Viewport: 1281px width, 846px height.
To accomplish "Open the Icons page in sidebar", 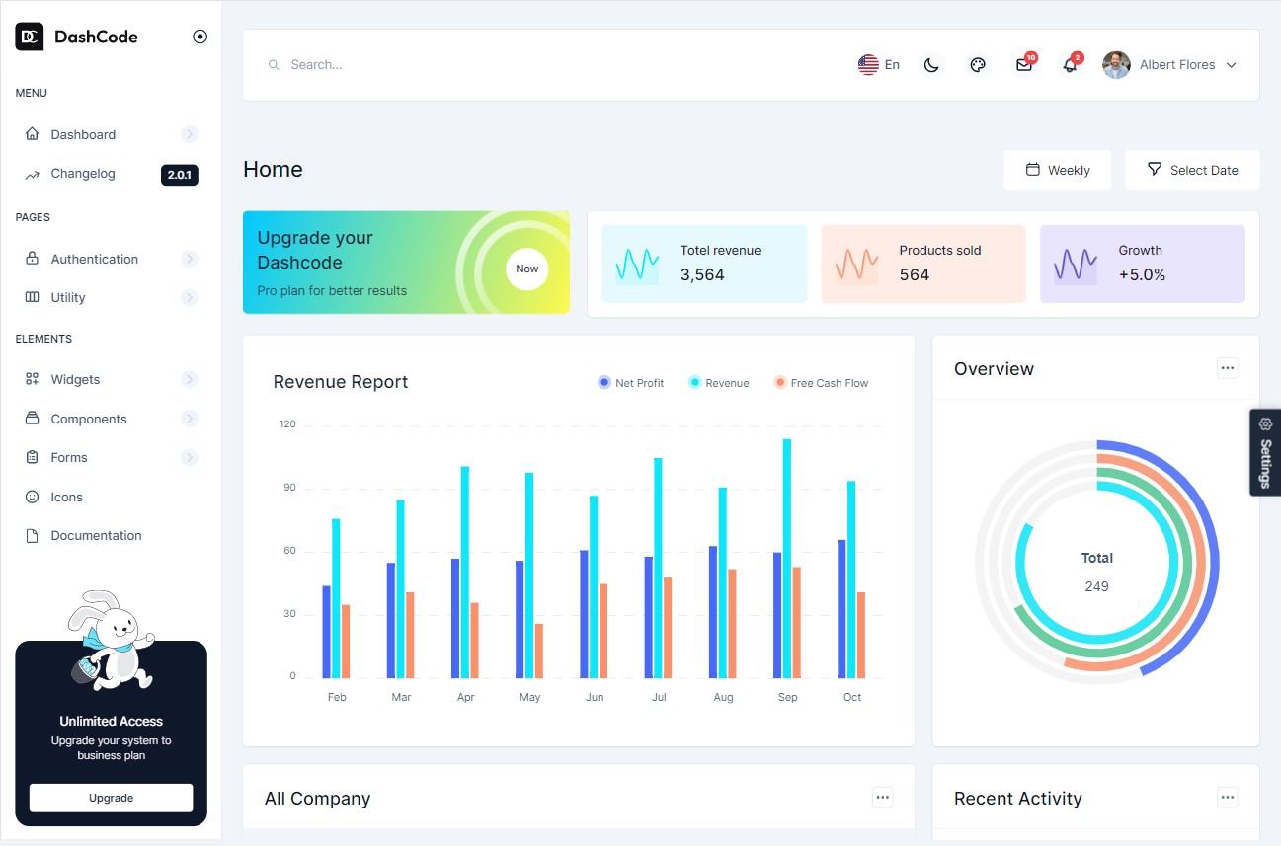I will 66,497.
